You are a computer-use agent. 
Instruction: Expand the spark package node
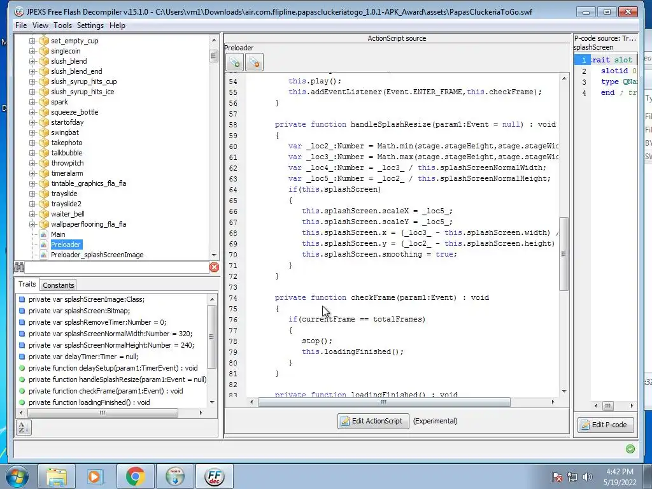[x=32, y=102]
